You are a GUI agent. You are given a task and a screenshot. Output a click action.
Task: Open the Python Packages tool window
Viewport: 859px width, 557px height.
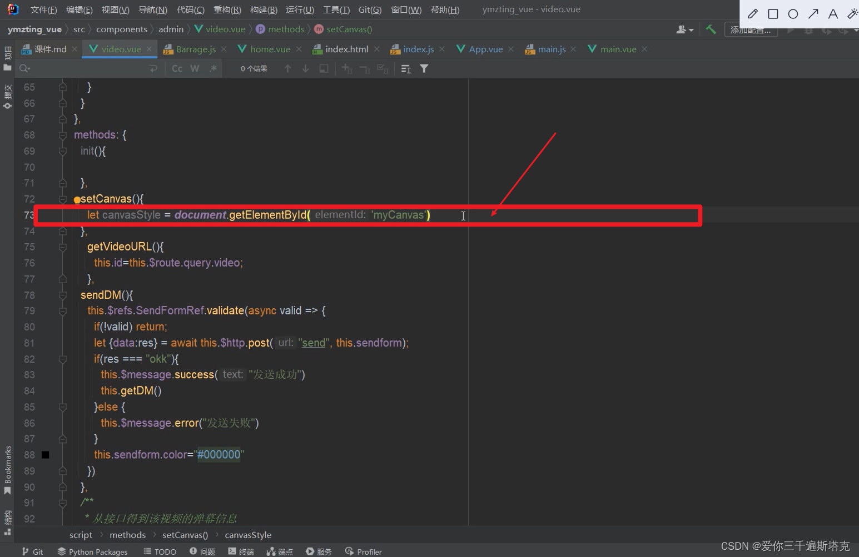92,551
